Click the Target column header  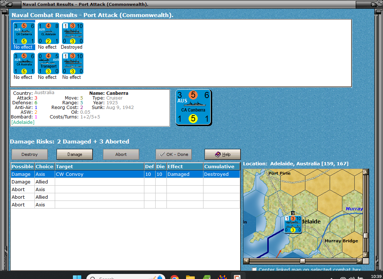(x=99, y=166)
